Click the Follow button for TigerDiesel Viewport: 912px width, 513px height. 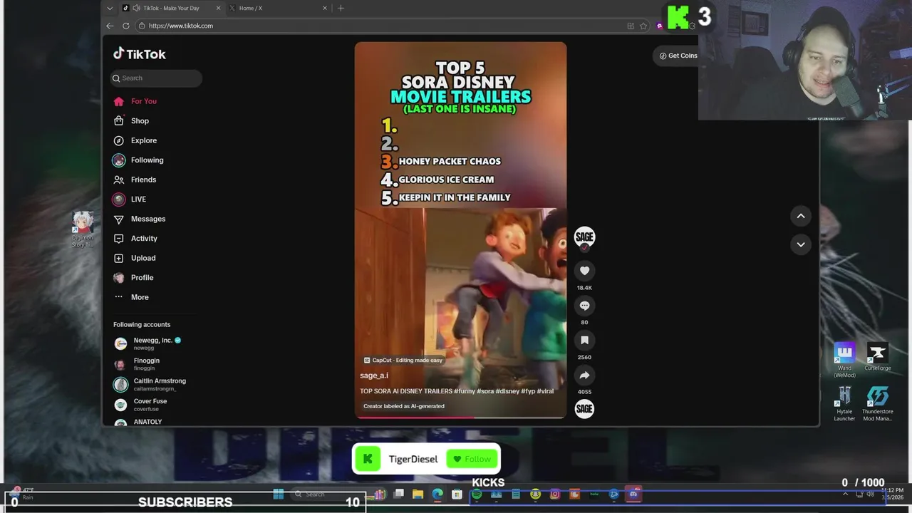coord(472,459)
